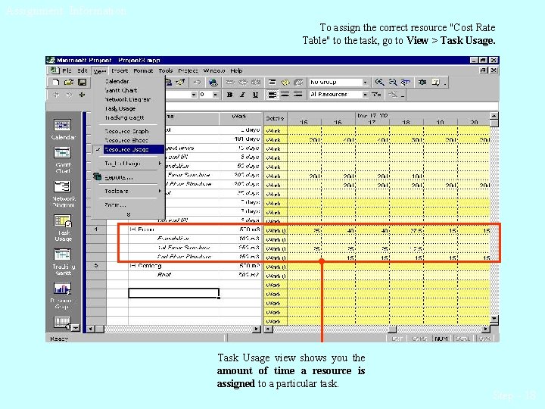Screen dimensions: 545x409
Task: Click the Save disk toolbar icon
Action: point(82,82)
